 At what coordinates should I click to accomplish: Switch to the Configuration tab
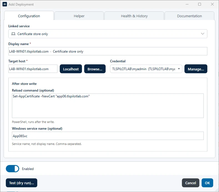coord(29,16)
